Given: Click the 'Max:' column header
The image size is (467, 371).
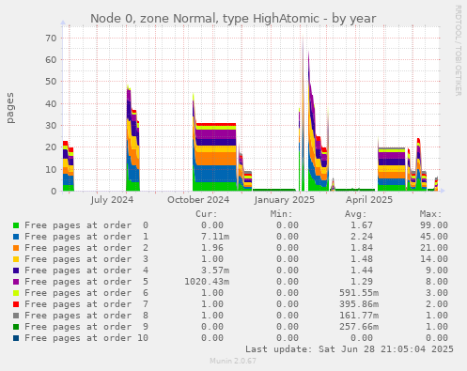Looking at the screenshot, I should coord(431,214).
